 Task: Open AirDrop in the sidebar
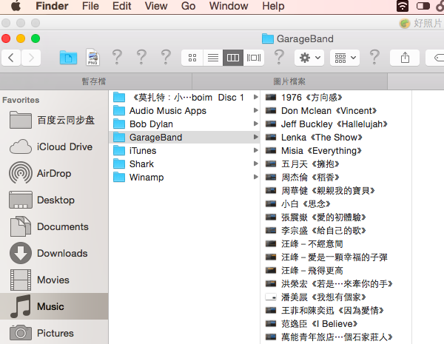tap(54, 173)
